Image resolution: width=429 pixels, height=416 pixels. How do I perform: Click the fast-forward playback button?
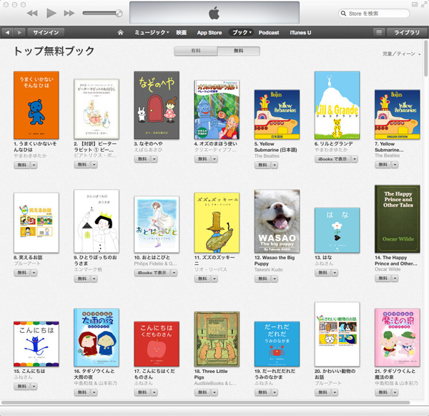(x=69, y=13)
